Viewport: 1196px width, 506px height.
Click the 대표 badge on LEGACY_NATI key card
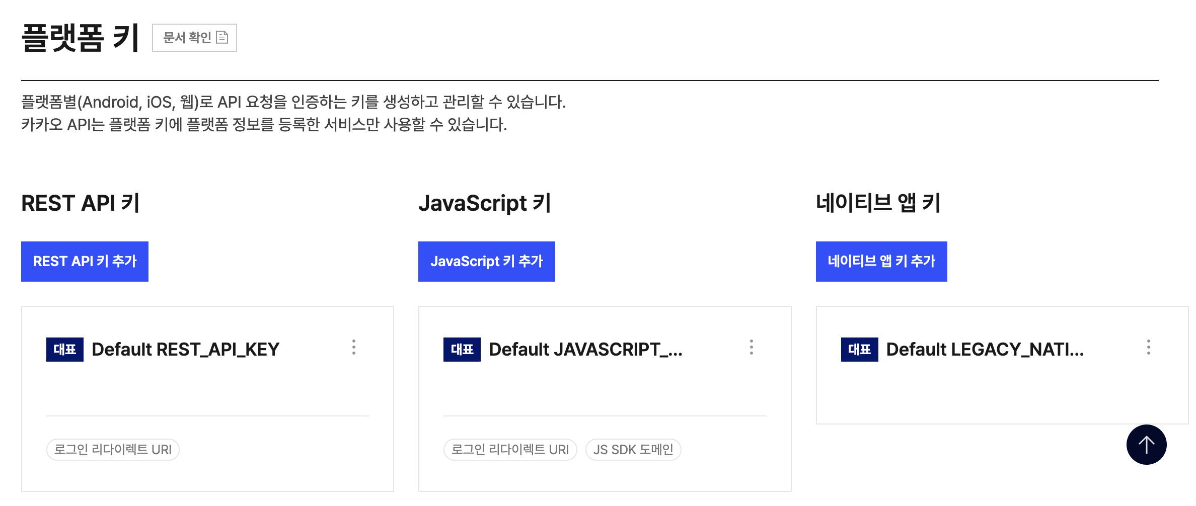(x=860, y=350)
